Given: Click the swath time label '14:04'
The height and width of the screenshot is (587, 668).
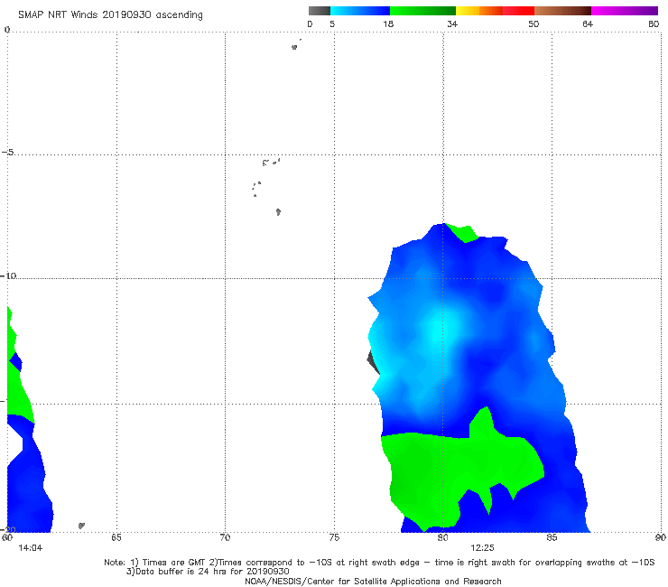Looking at the screenshot, I should 31,548.
